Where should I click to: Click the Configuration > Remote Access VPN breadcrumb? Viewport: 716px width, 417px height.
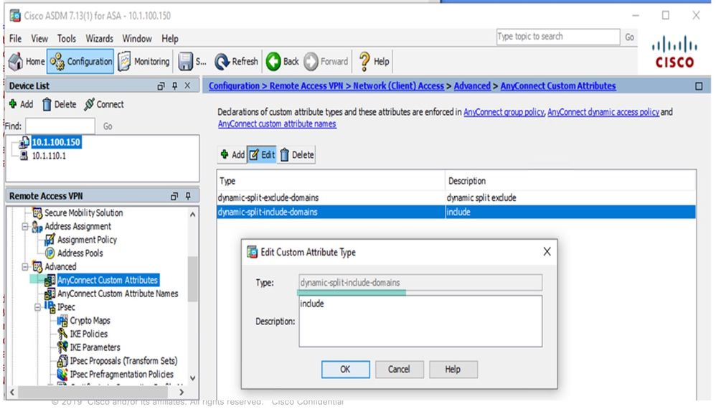[275, 86]
